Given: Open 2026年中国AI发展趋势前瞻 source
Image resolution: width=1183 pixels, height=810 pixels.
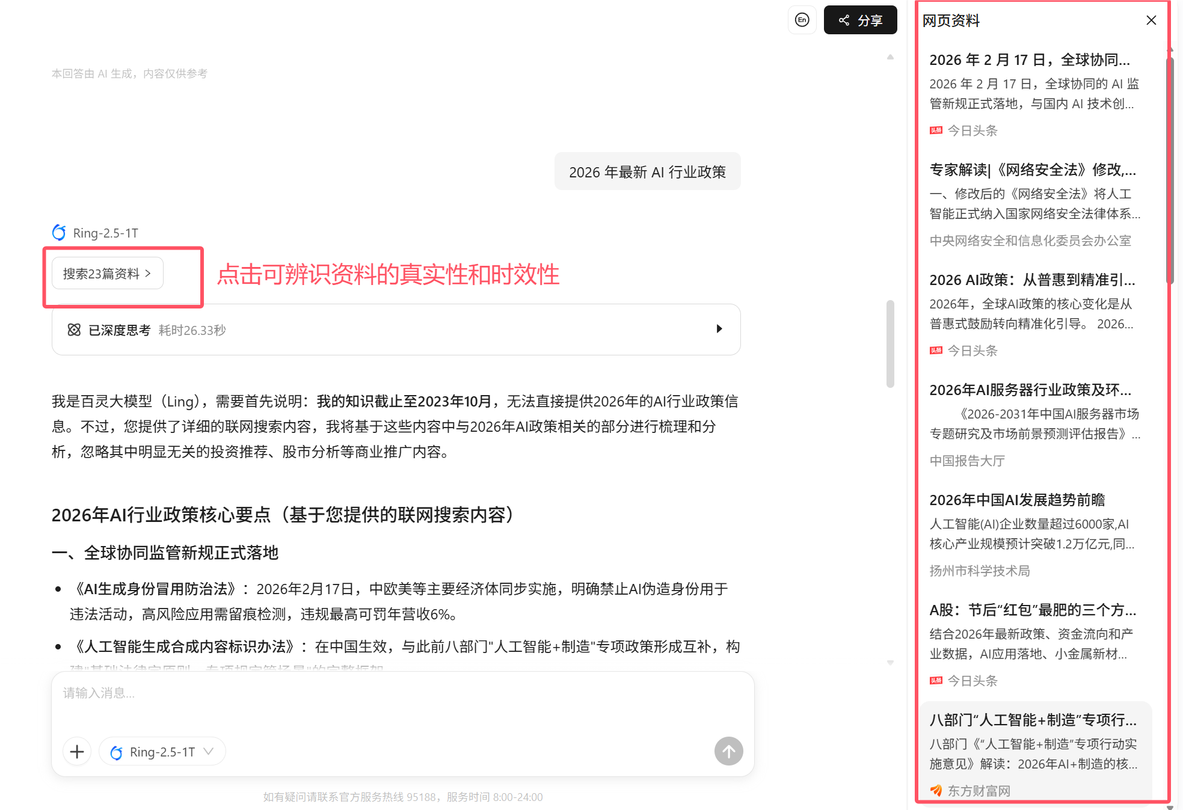Looking at the screenshot, I should pos(1017,500).
